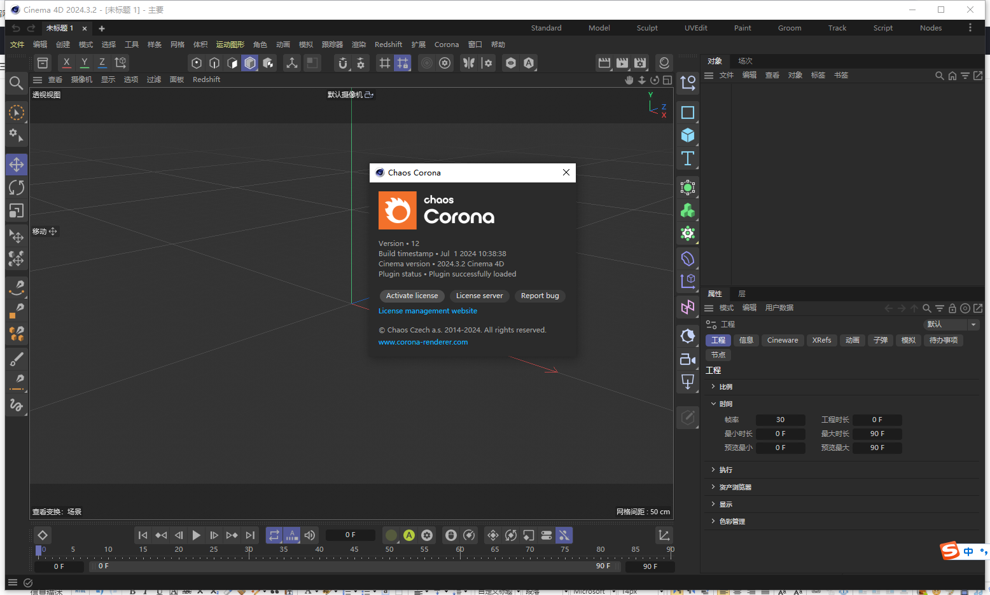Viewport: 990px width, 595px height.
Task: Add a new project tab
Action: coord(102,29)
